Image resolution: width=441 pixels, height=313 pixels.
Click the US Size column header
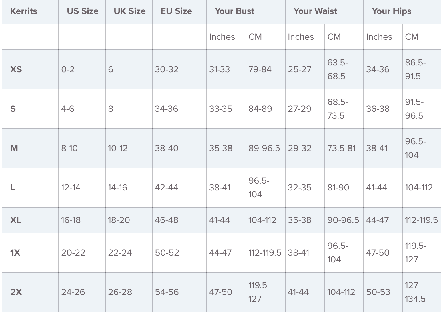[x=83, y=11]
